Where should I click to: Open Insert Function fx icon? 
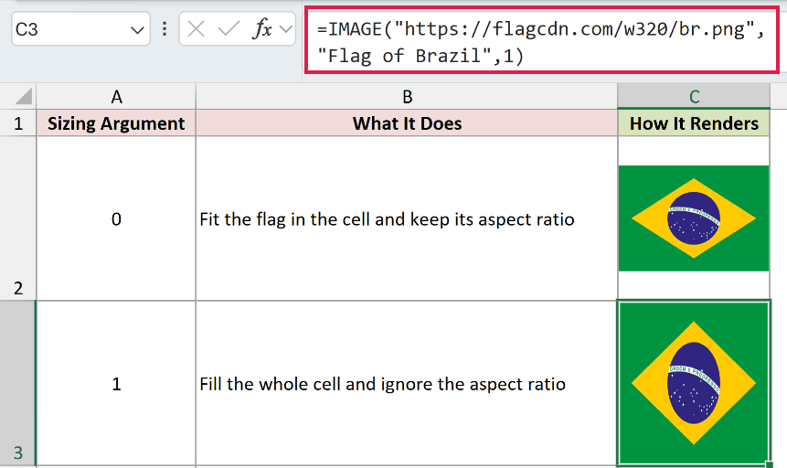tap(262, 28)
